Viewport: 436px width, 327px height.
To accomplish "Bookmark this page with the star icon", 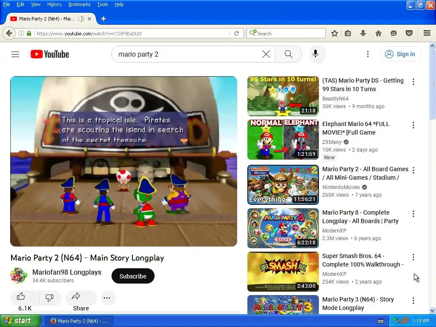I will [x=335, y=33].
